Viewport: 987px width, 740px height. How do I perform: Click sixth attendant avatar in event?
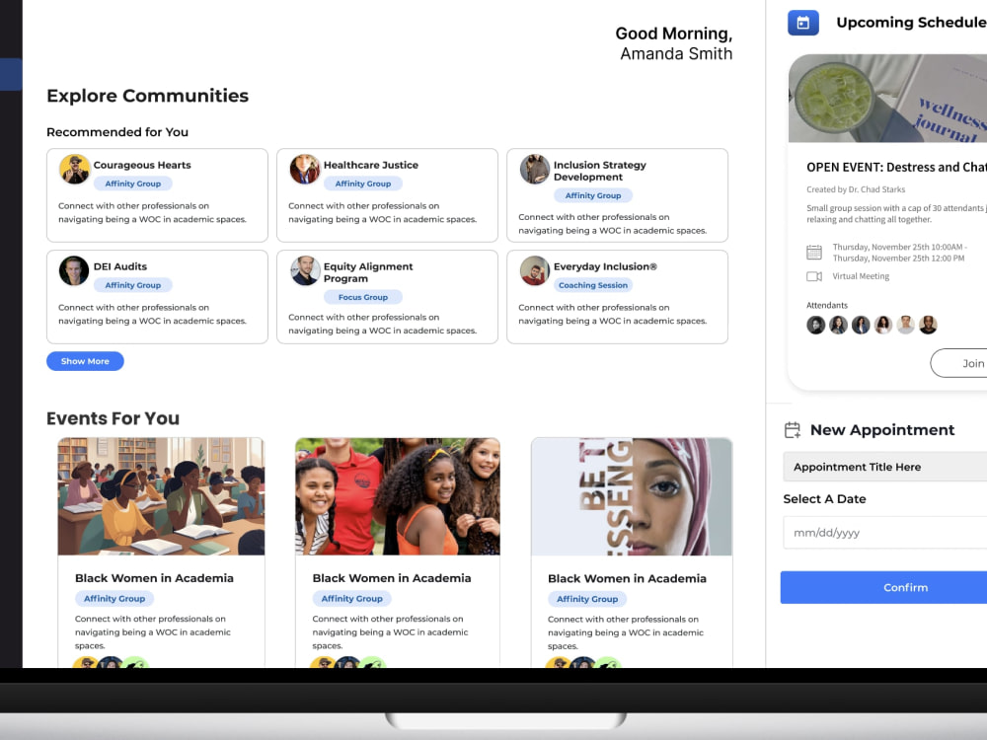pyautogui.click(x=928, y=325)
